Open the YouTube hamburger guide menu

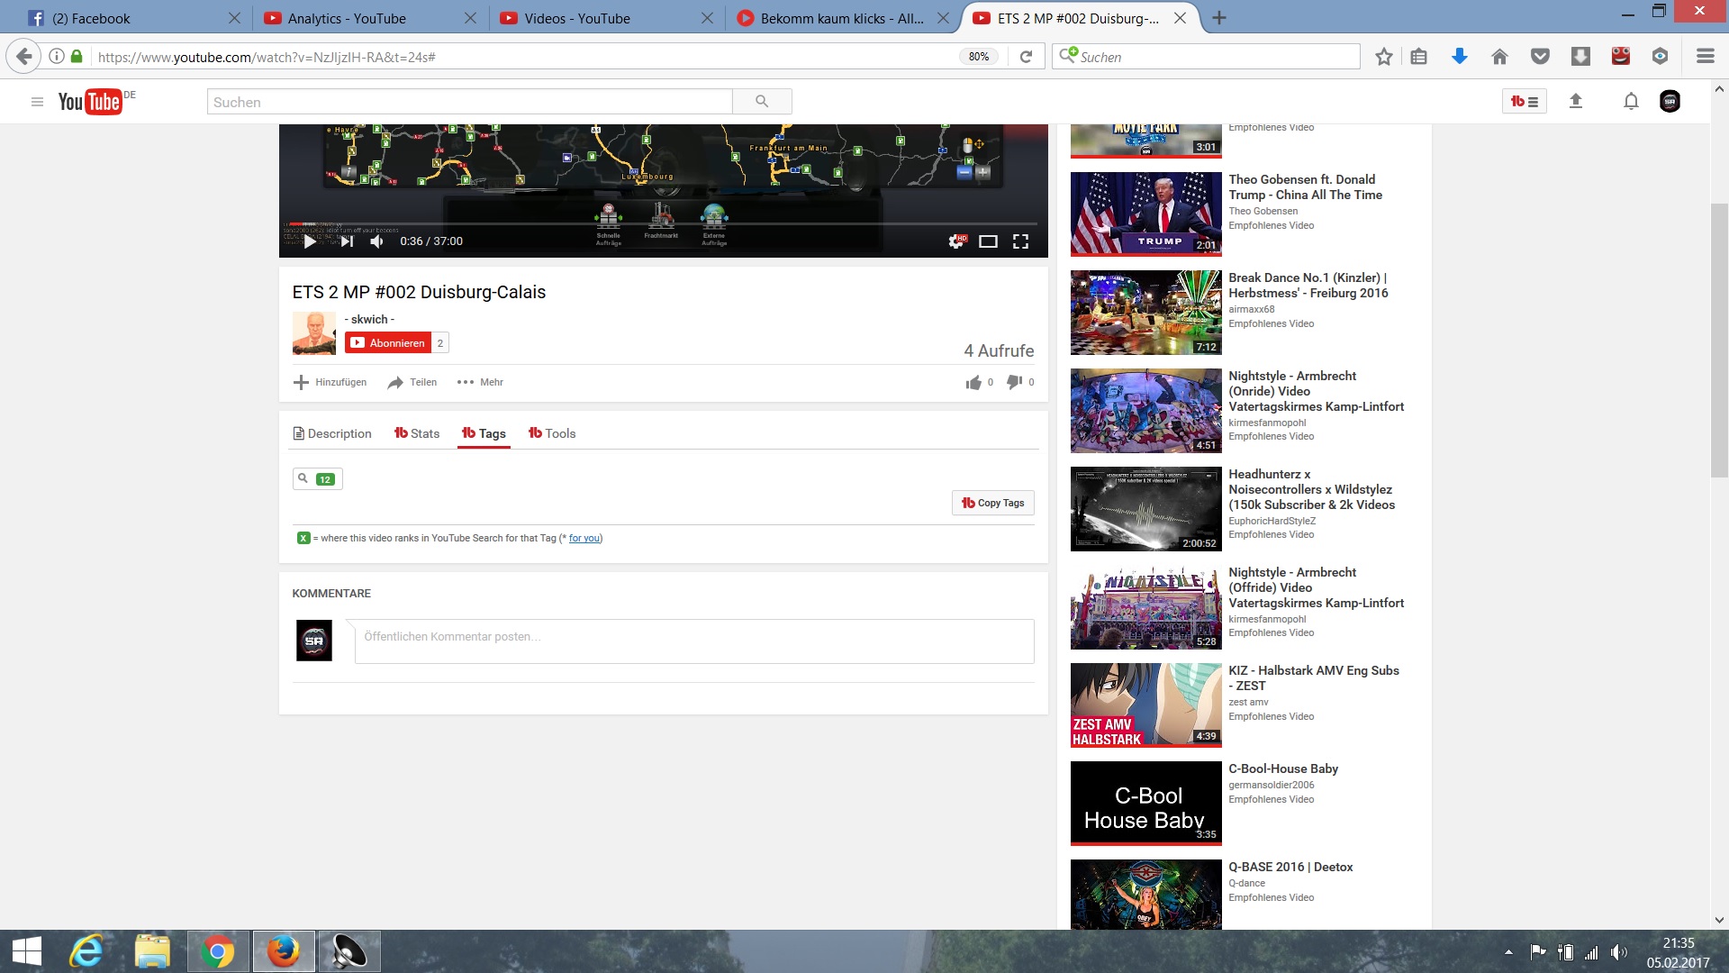click(x=37, y=102)
